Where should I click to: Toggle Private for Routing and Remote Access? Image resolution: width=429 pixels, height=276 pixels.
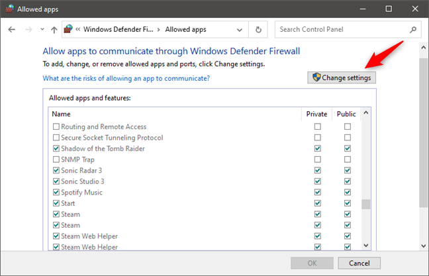317,126
